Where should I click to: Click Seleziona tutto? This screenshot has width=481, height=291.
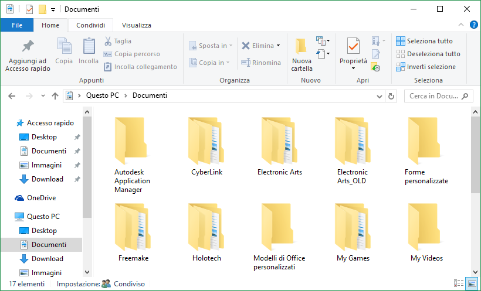pyautogui.click(x=424, y=41)
